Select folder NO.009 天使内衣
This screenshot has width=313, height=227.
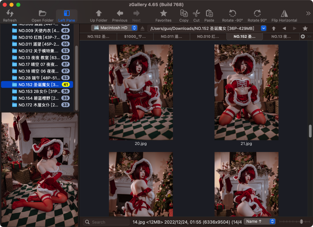37,30
